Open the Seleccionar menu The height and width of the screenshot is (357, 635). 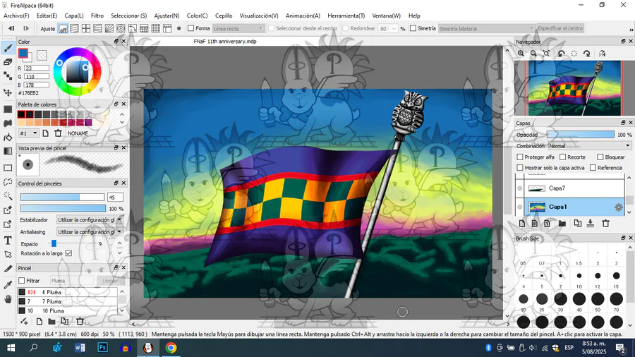[129, 16]
